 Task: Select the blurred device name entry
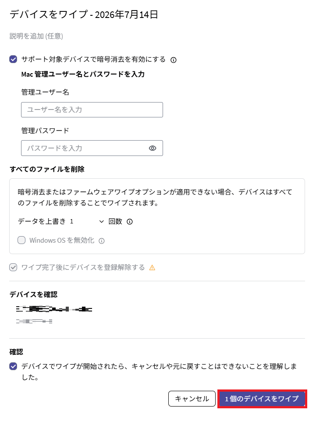tap(54, 309)
